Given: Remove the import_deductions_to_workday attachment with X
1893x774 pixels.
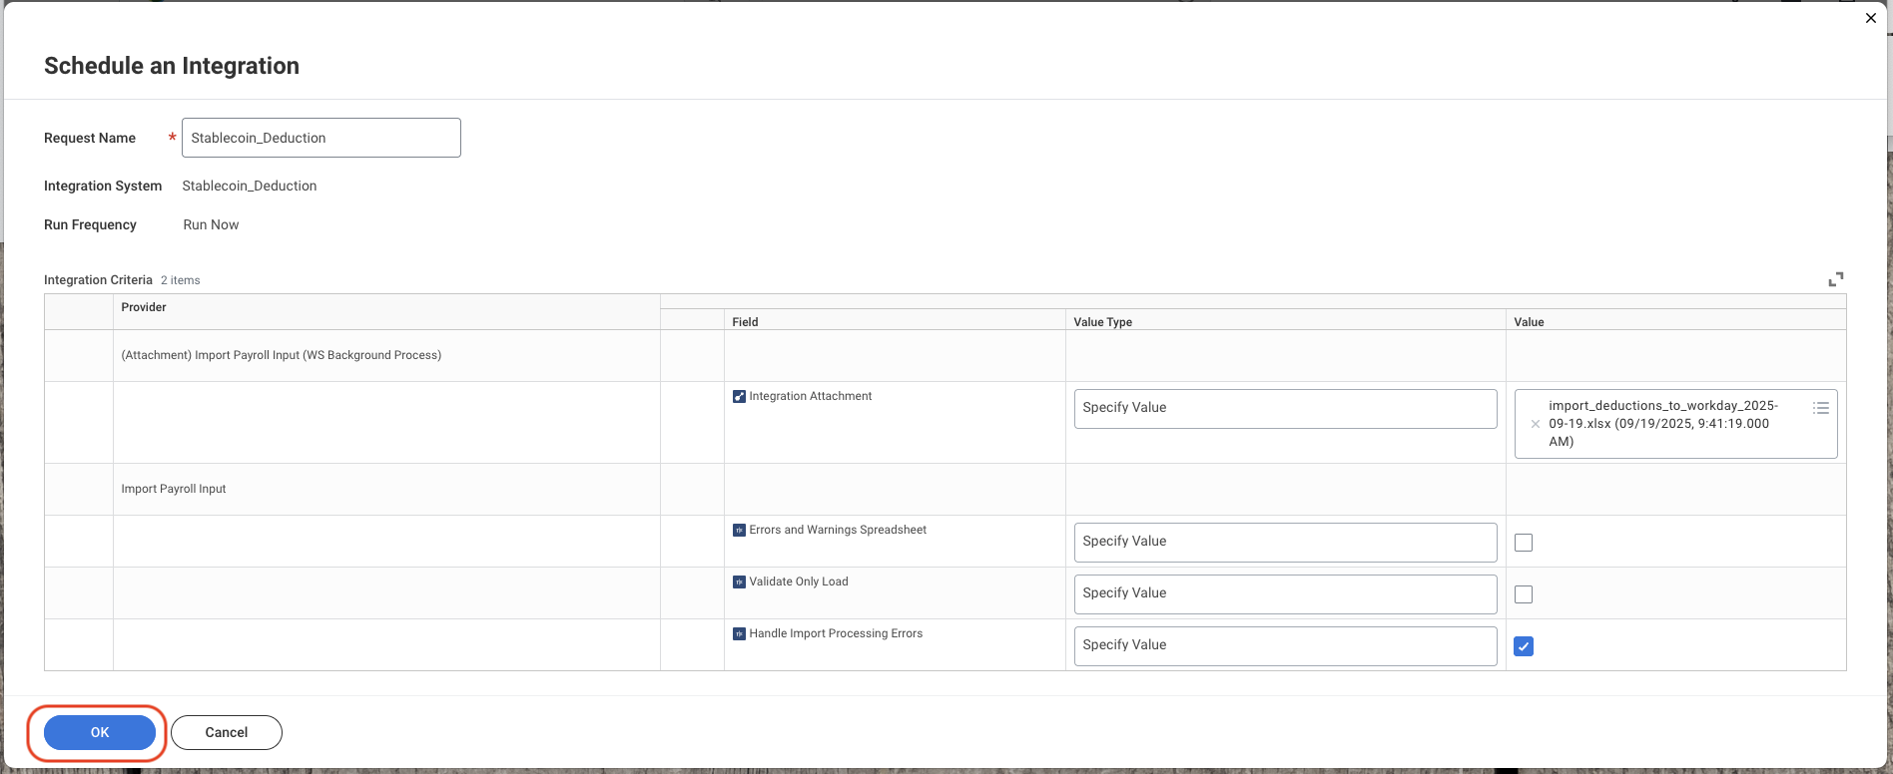Looking at the screenshot, I should 1535,424.
